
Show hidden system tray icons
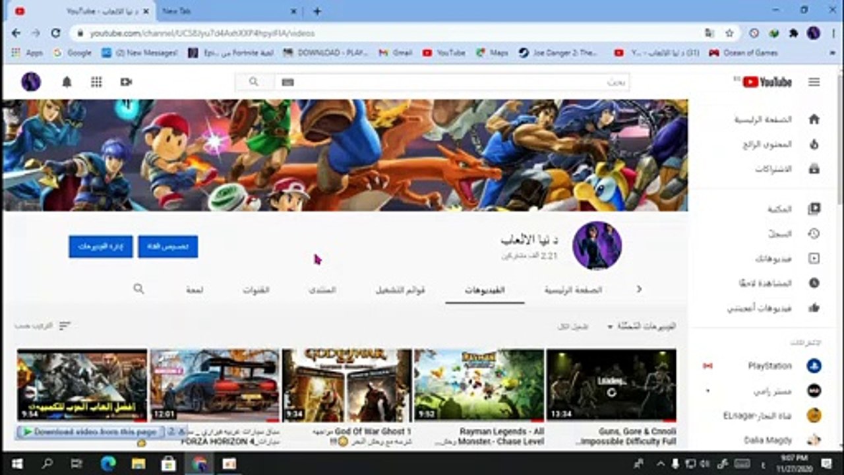click(x=661, y=463)
